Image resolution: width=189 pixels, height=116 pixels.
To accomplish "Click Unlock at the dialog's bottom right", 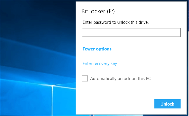I will point(167,104).
